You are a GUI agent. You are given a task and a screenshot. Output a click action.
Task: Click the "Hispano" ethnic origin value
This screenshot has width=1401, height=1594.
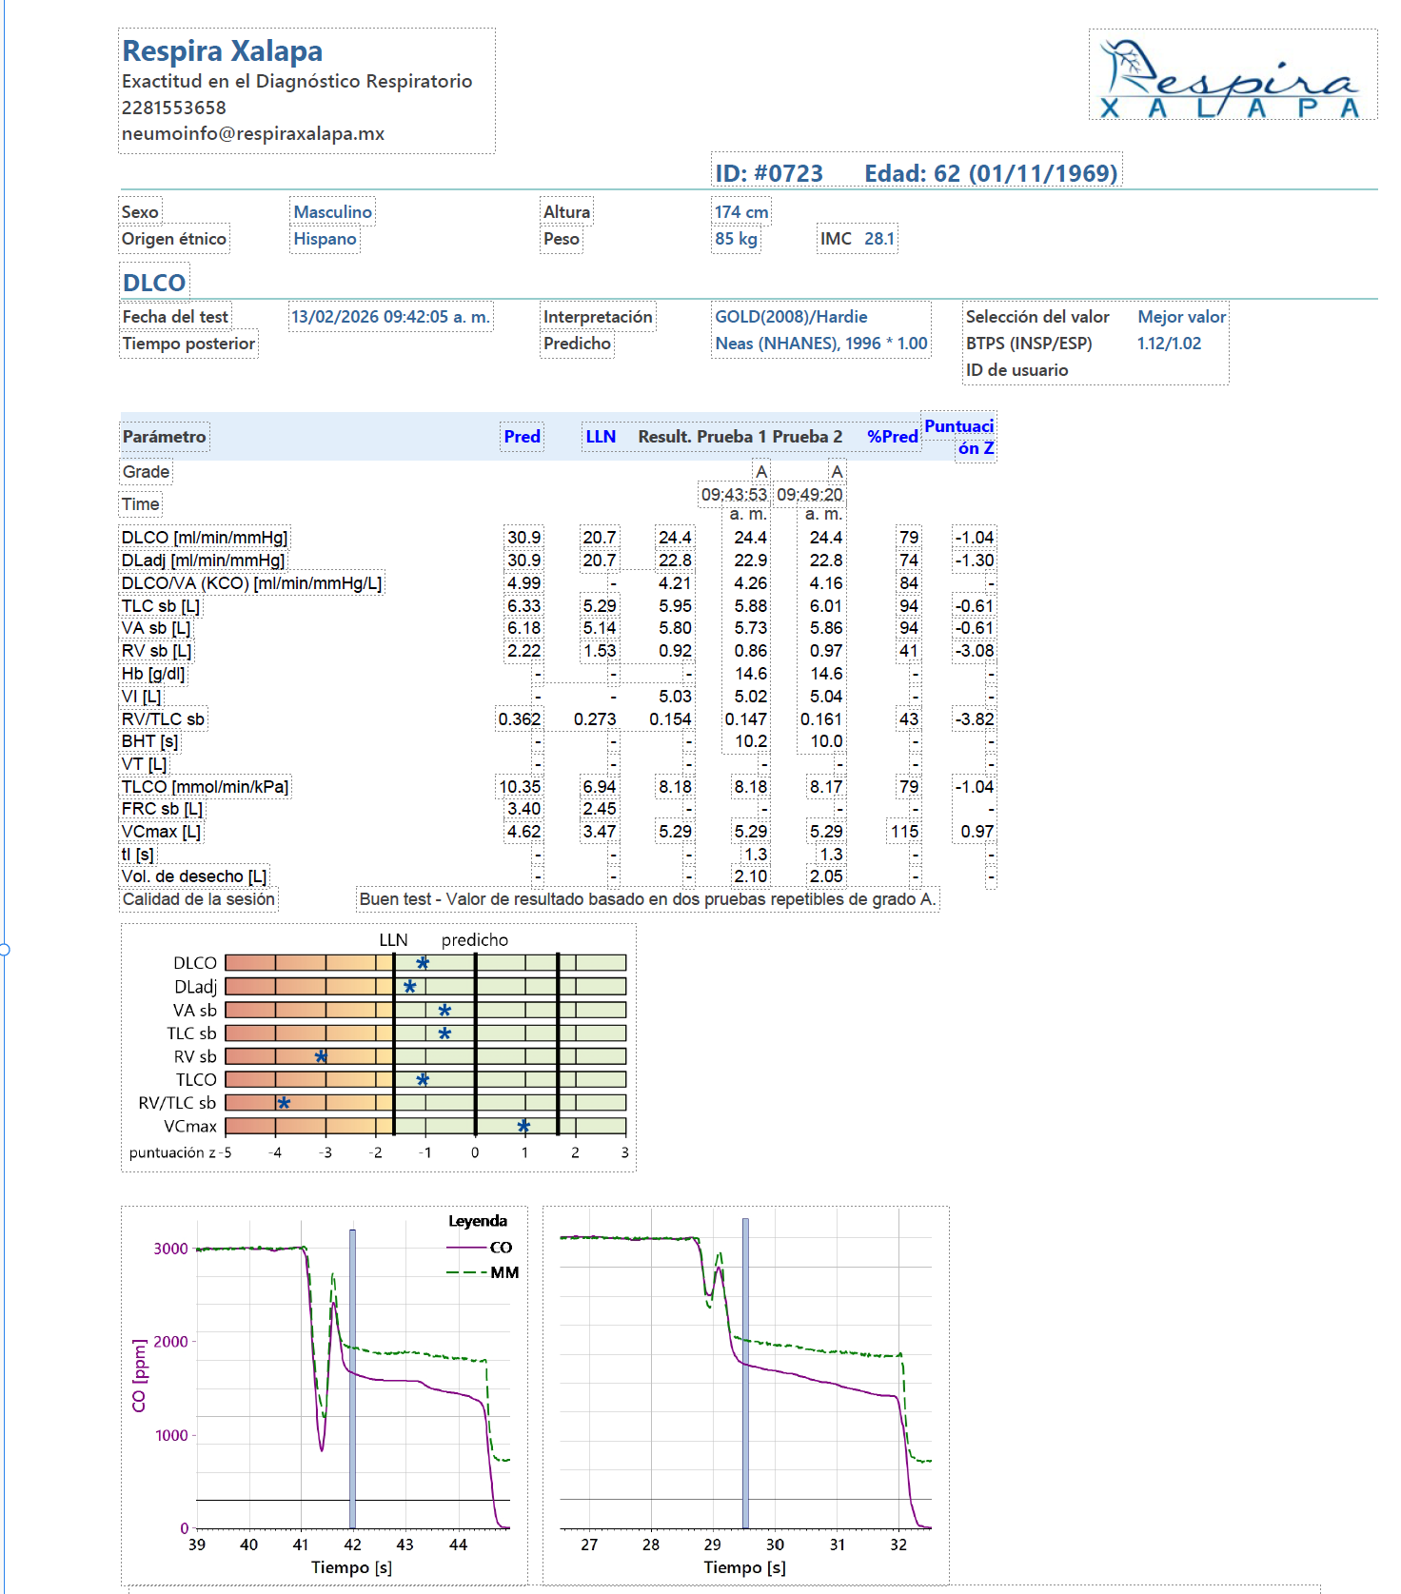[326, 239]
